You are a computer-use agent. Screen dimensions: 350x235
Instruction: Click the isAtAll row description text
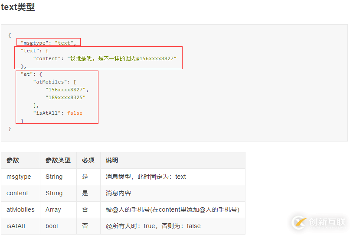[153, 226]
